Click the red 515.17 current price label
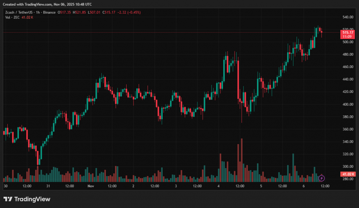359x208 pixels. tap(347, 32)
